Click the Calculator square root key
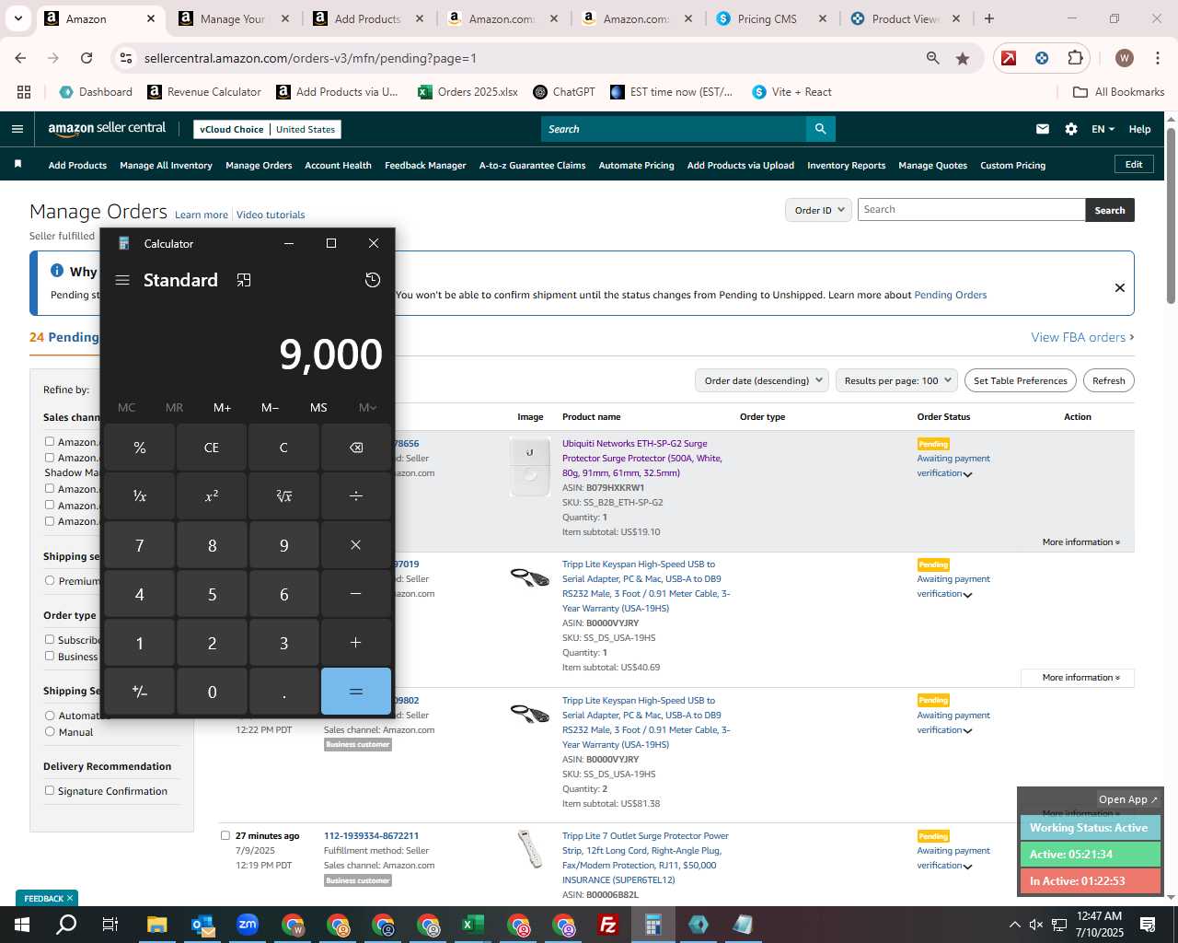The height and width of the screenshot is (943, 1178). pos(283,495)
